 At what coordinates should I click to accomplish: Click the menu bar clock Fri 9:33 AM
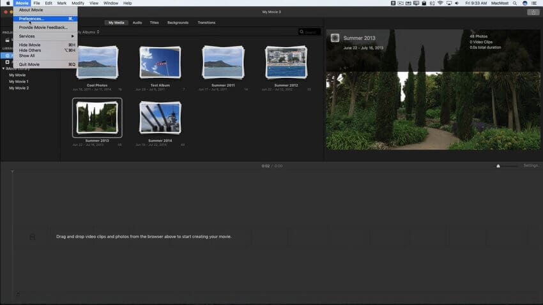point(476,3)
